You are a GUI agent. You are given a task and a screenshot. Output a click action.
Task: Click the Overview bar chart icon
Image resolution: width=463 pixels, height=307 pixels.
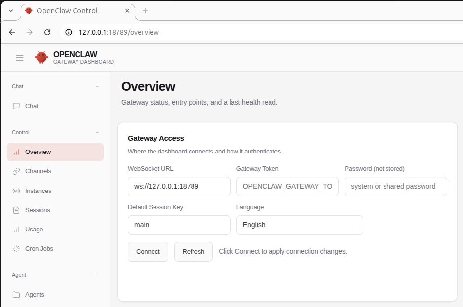(16, 152)
